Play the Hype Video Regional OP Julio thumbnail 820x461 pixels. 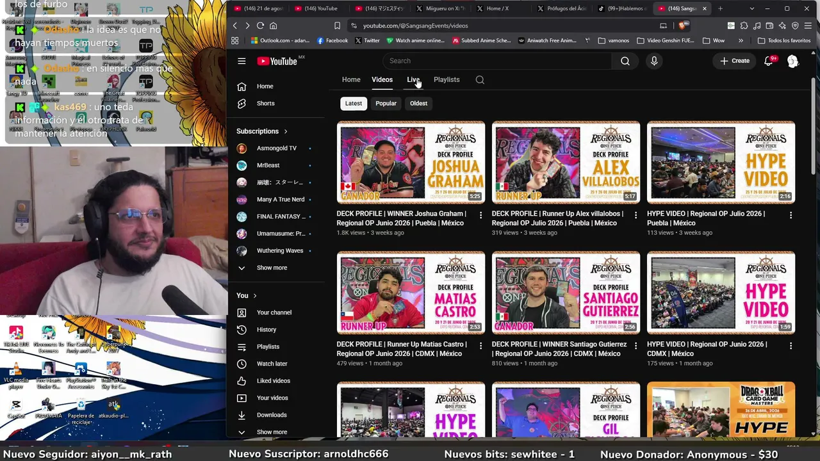tap(721, 163)
